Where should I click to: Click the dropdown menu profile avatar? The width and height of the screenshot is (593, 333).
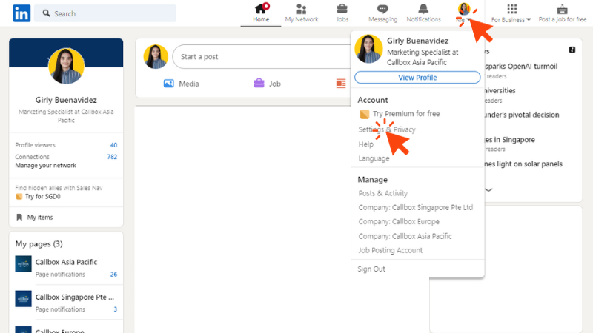(x=368, y=49)
